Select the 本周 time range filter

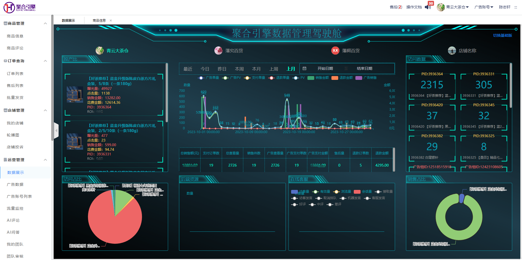click(239, 69)
